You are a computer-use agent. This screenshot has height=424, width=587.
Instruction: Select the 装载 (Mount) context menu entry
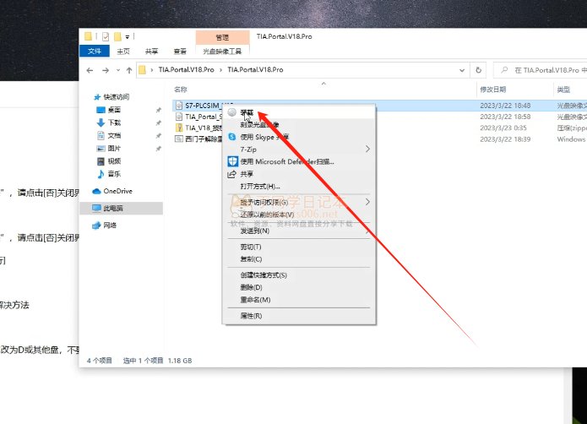click(300, 112)
